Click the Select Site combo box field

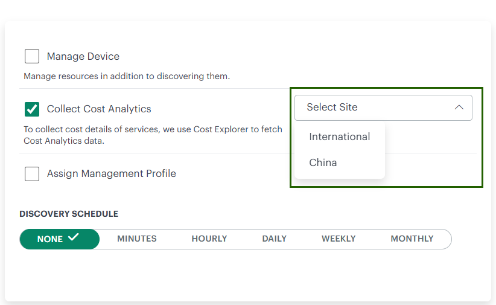[374, 108]
